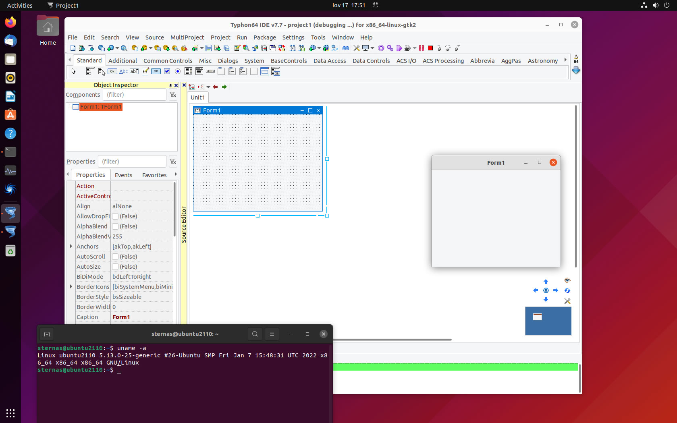
Task: Switch to the Common Controls palette tab
Action: coord(168,61)
